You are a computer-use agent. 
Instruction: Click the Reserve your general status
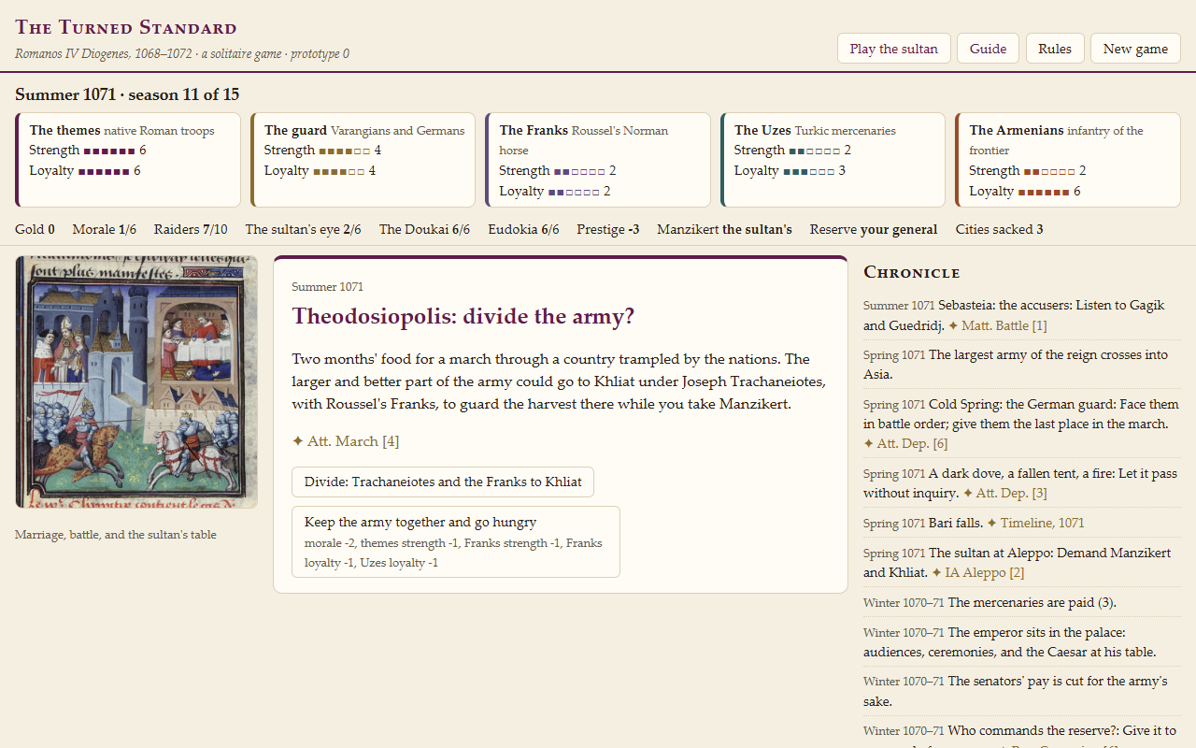(874, 230)
